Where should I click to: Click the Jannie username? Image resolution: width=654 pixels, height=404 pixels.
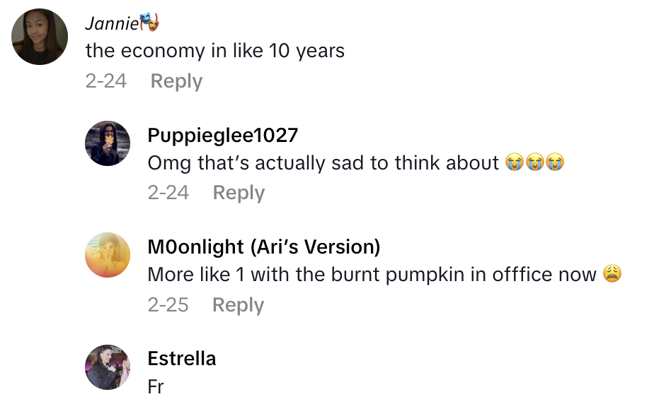(111, 23)
